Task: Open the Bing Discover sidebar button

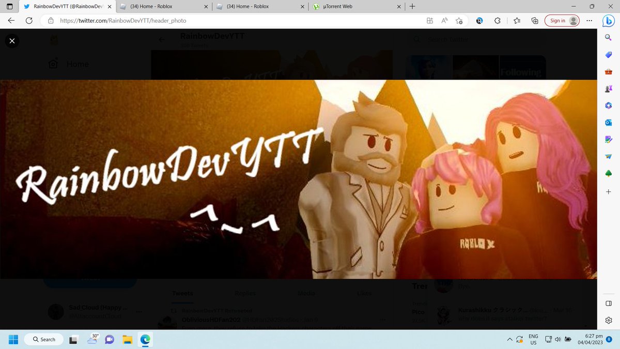Action: [609, 21]
